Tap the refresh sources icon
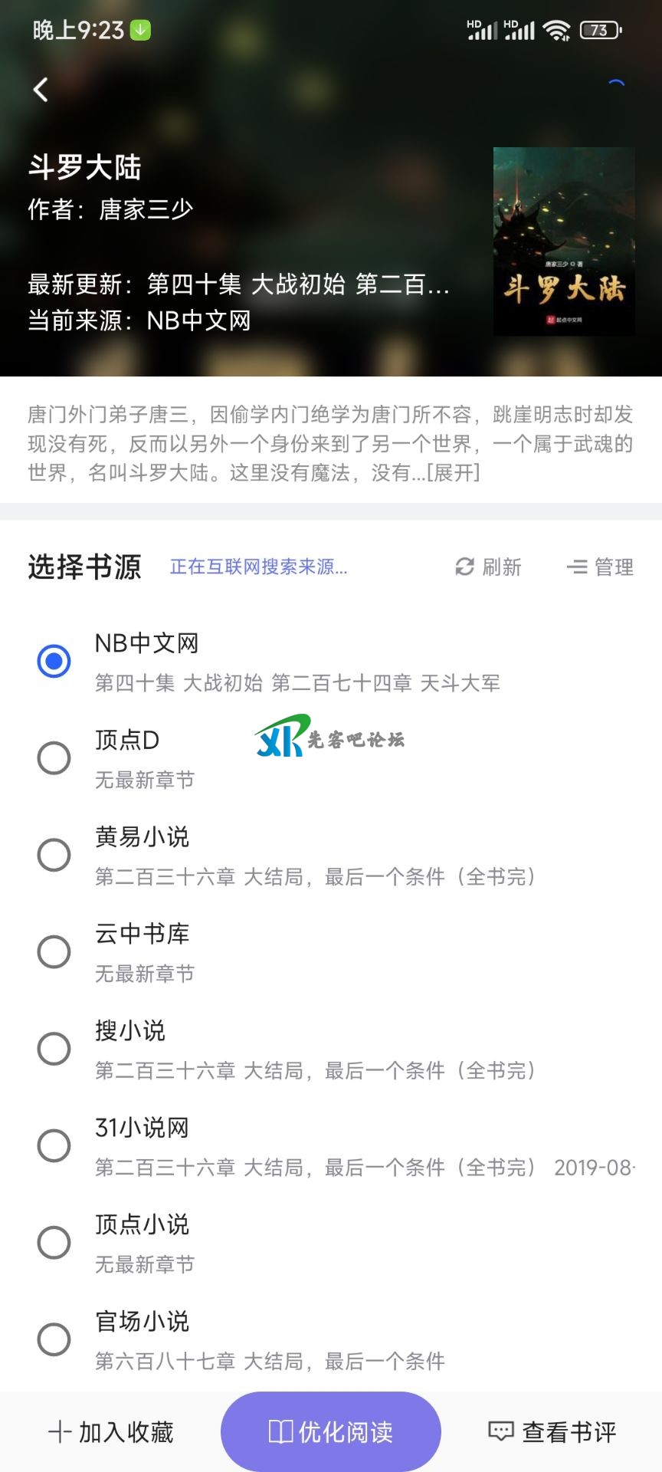 pos(464,567)
